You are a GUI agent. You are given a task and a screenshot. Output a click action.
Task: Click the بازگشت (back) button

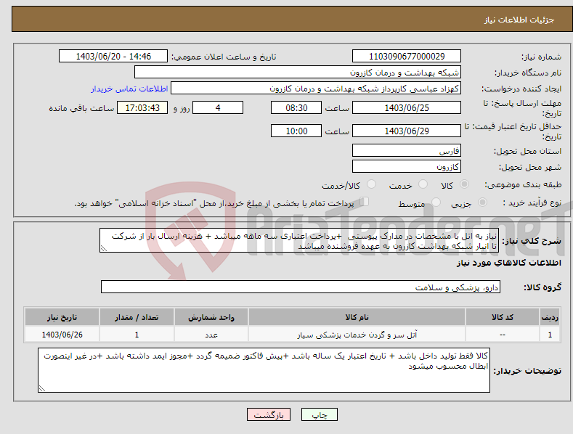click(x=269, y=414)
